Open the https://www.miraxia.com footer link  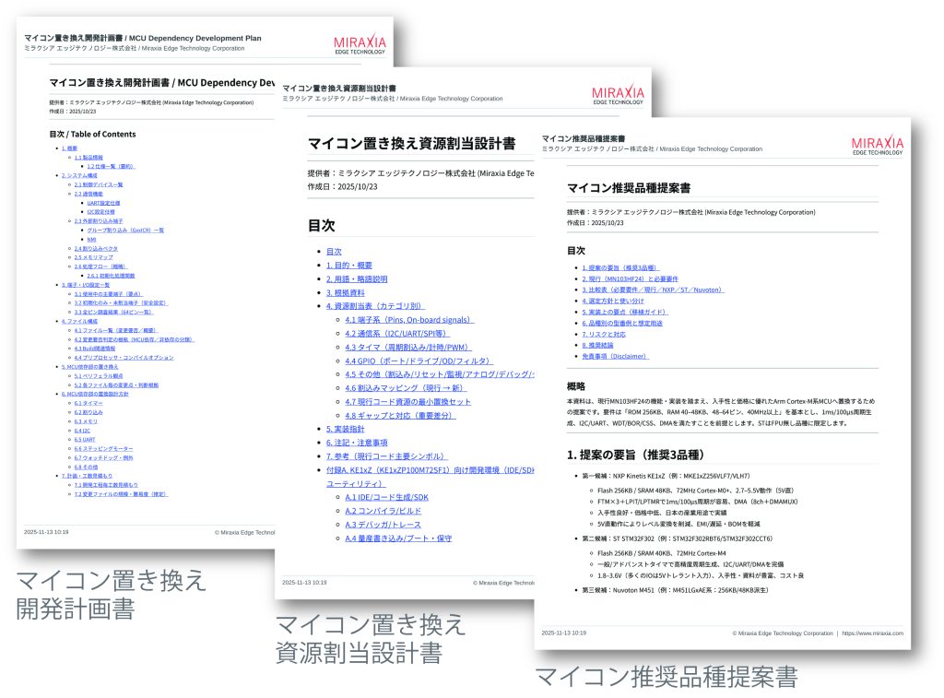pyautogui.click(x=874, y=633)
